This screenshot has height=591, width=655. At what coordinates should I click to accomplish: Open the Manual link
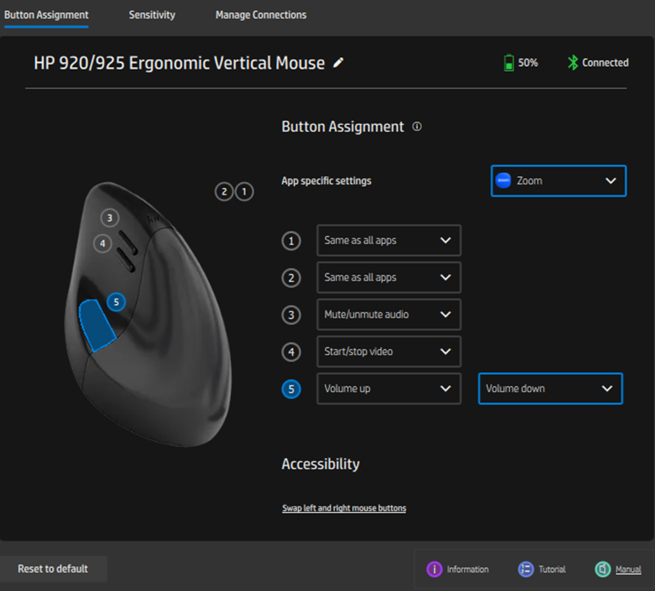[629, 569]
